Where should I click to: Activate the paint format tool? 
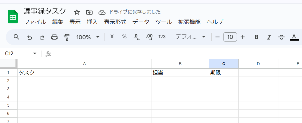coord(67,37)
